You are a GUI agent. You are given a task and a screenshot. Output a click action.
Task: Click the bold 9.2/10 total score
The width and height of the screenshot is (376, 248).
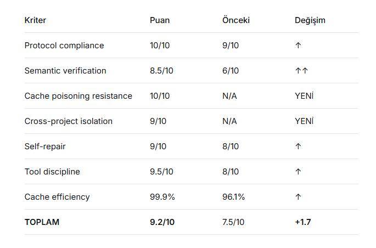pyautogui.click(x=162, y=222)
